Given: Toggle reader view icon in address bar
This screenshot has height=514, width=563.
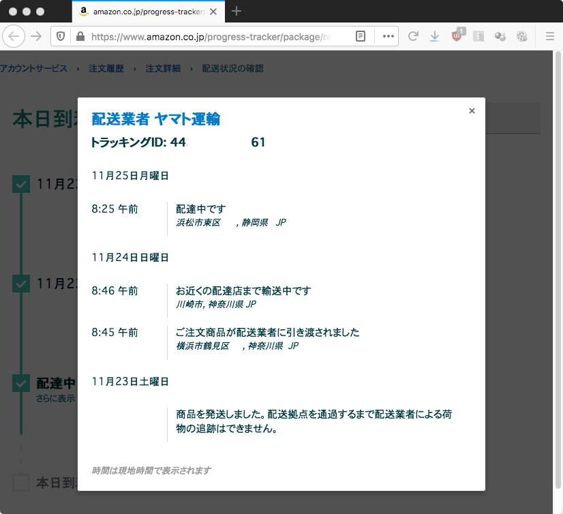Looking at the screenshot, I should tap(361, 37).
